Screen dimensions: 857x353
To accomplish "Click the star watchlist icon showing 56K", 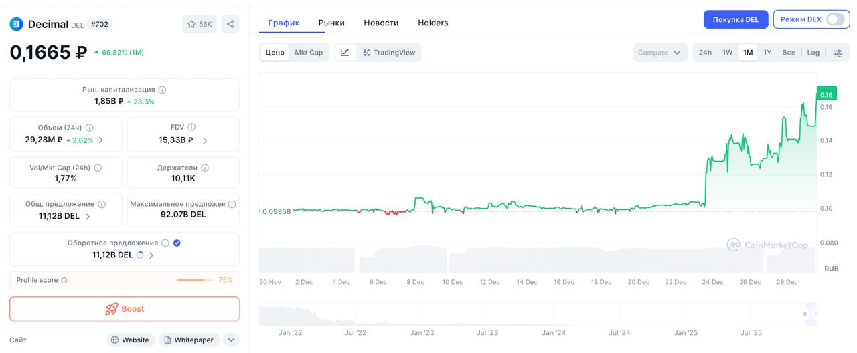I will point(200,24).
